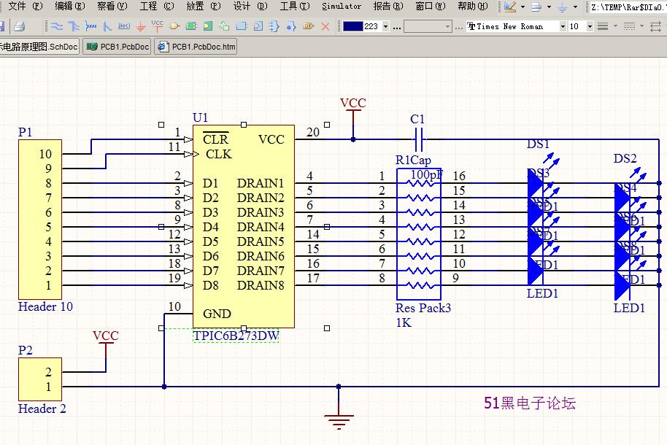Open the 帮助 (H) menu
The width and height of the screenshot is (667, 445).
tap(473, 7)
